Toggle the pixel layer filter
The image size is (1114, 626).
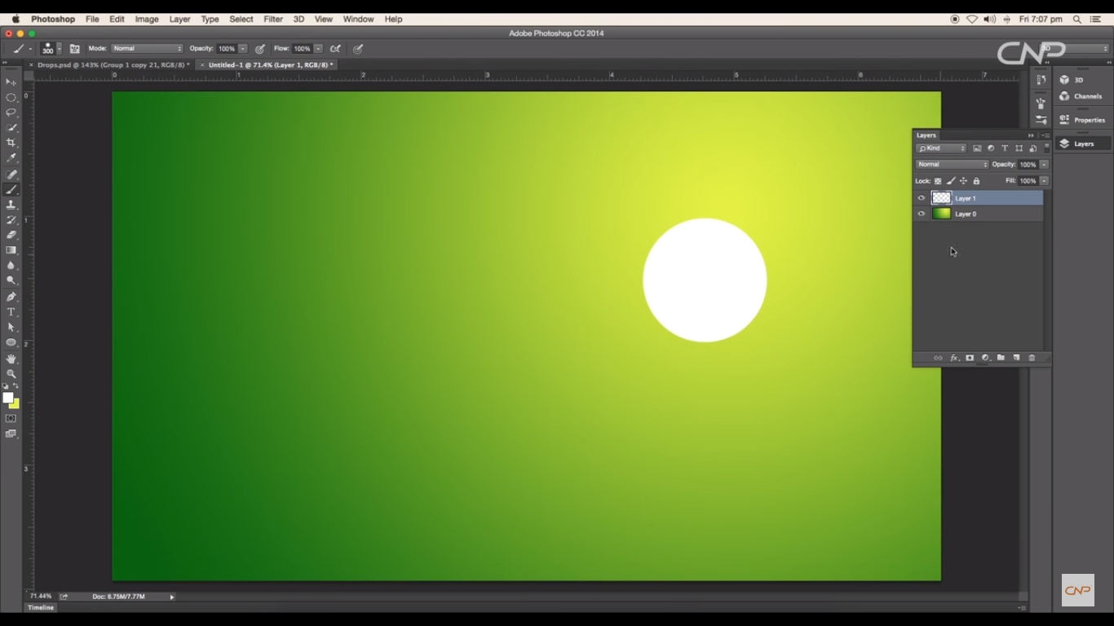(x=977, y=148)
